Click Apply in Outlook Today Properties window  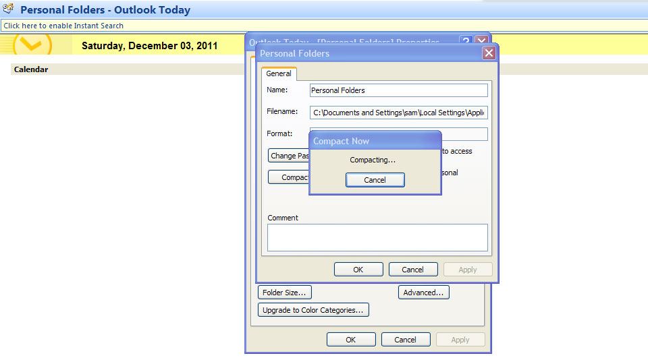[x=460, y=340]
